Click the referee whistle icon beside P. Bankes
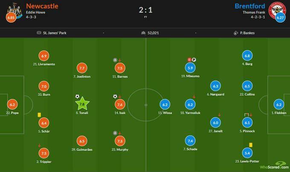The width and height of the screenshot is (290, 172). pos(235,33)
